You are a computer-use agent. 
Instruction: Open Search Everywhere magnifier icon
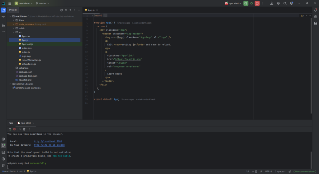pos(285,3)
